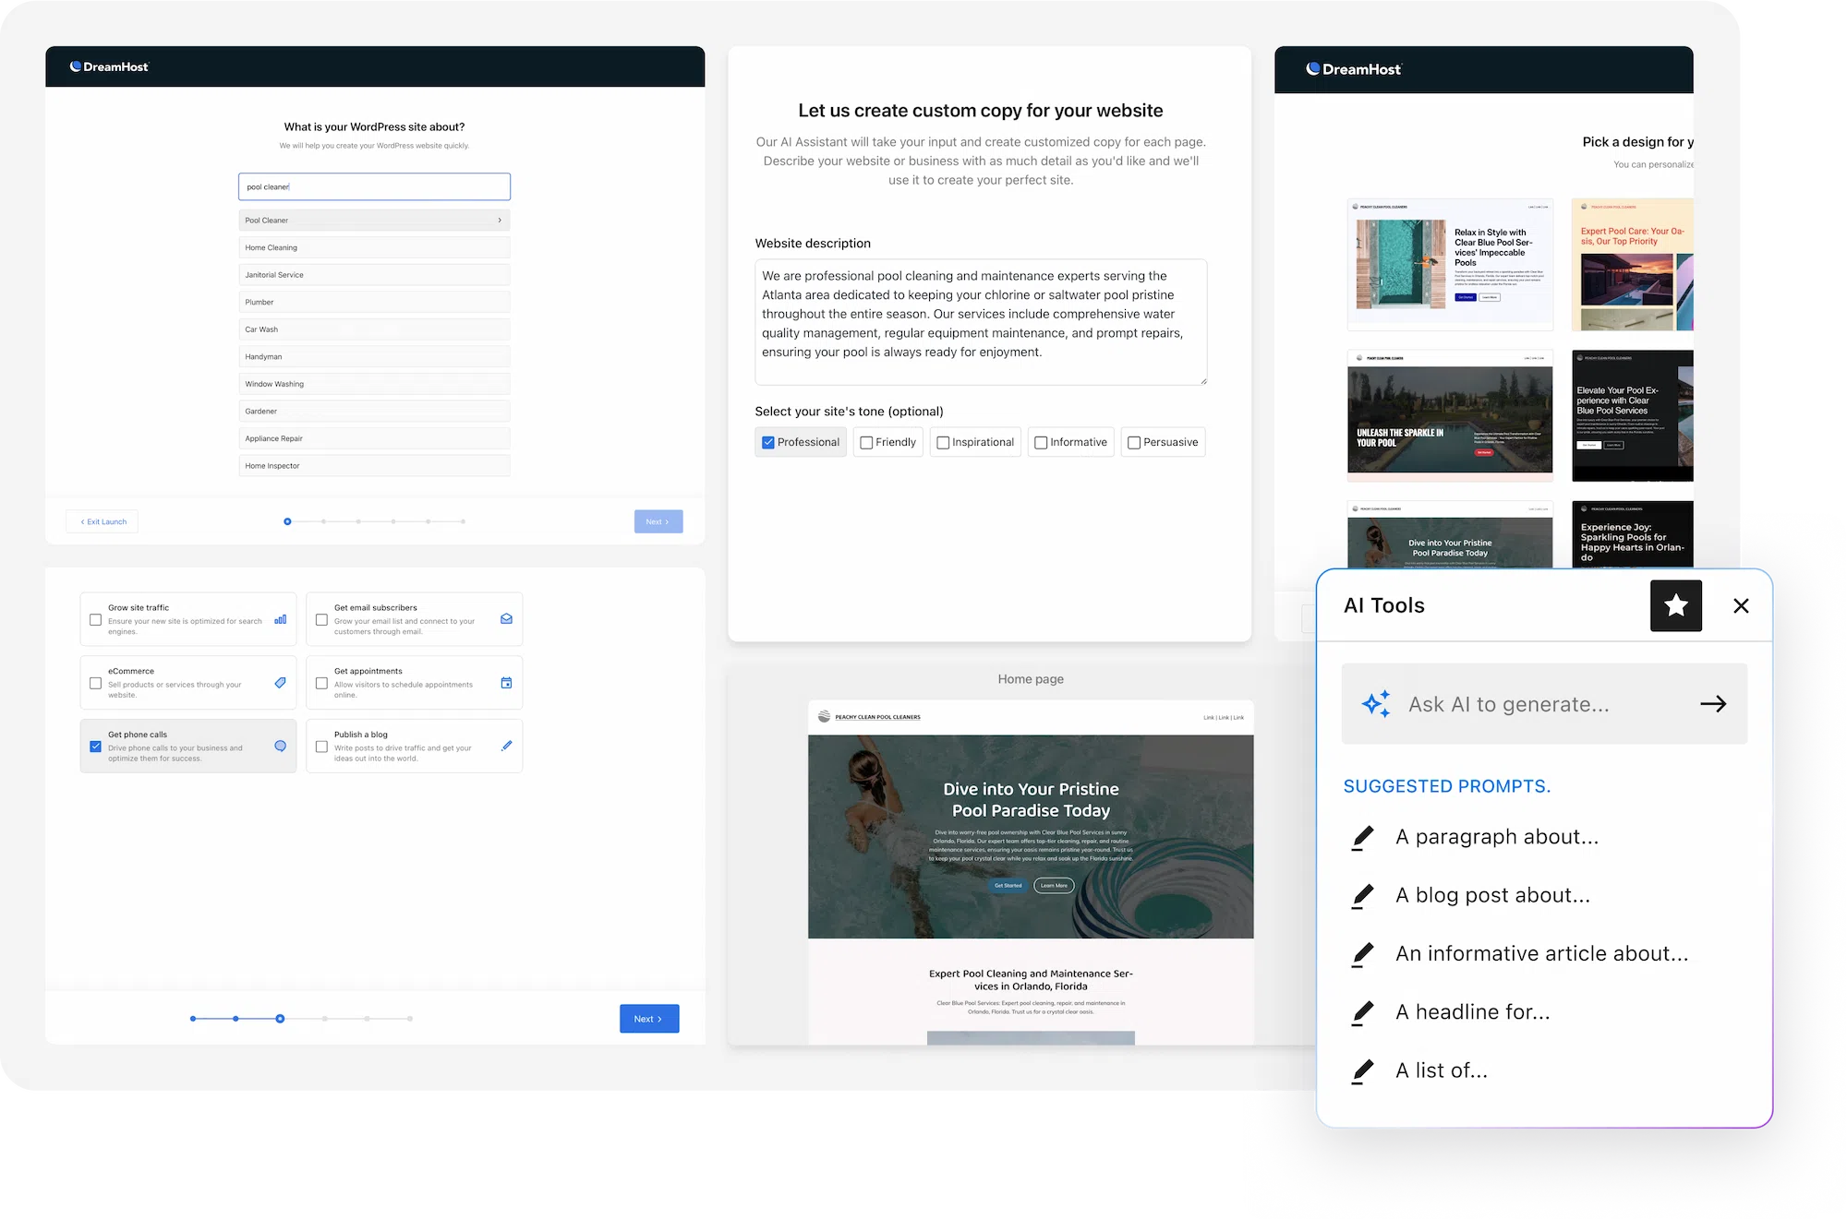1847x1219 pixels.
Task: Click the 'Next' button on lower wizard step
Action: [x=649, y=1018]
